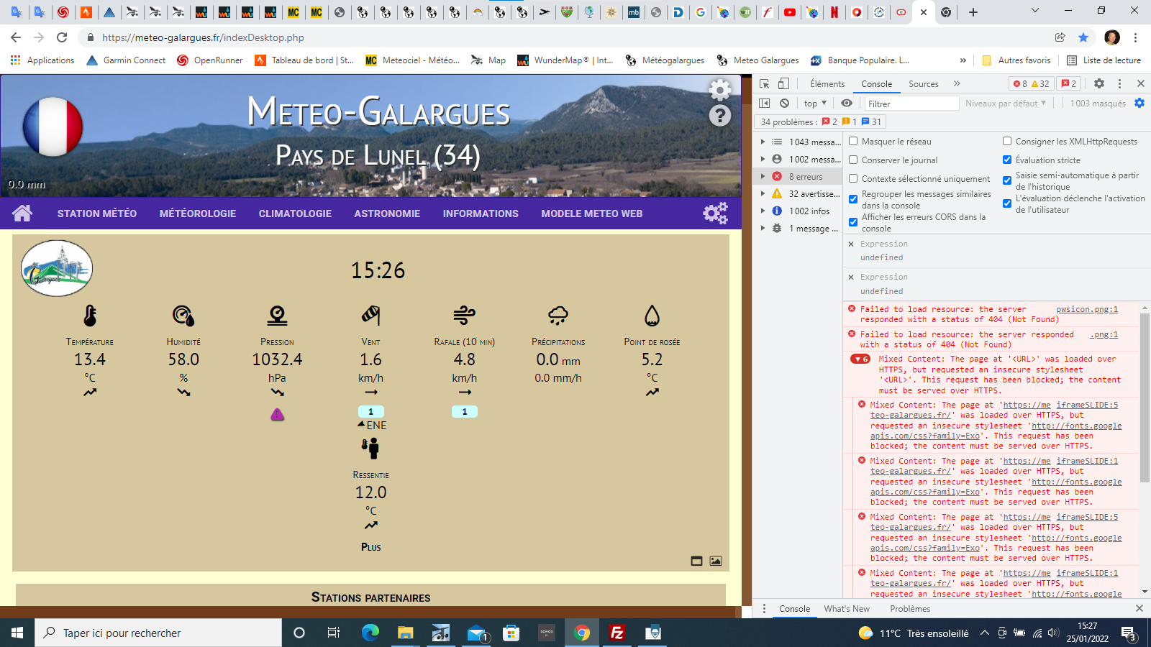Viewport: 1151px width, 647px height.
Task: Open the dew point droplet icon
Action: (652, 316)
